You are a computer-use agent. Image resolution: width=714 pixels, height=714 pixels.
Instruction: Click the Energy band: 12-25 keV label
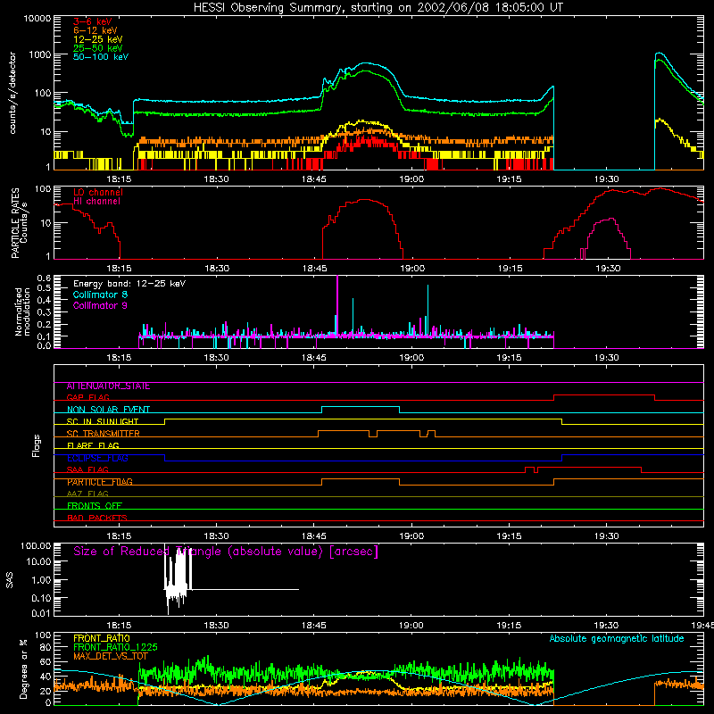129,284
